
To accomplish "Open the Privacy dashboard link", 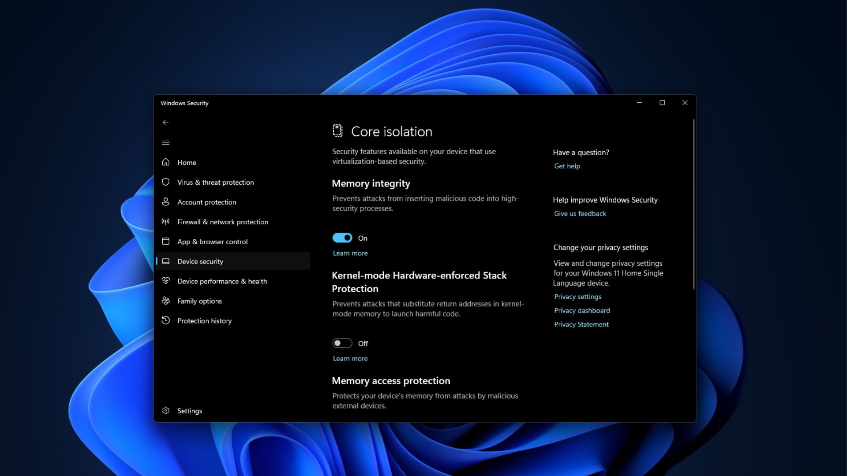I will 582,311.
